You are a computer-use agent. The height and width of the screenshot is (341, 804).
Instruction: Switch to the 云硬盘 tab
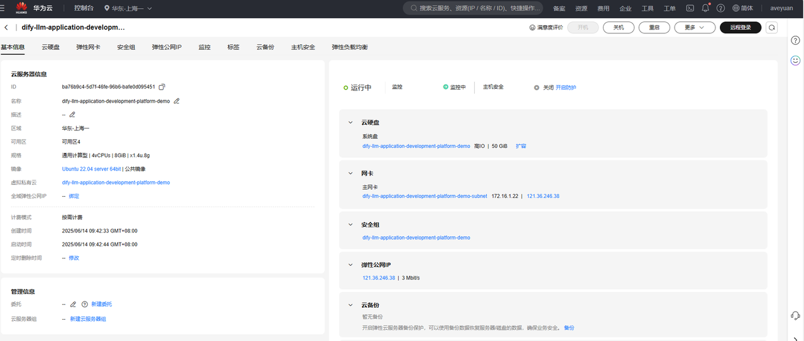[50, 47]
